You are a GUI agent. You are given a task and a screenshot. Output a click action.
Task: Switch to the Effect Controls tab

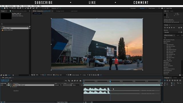point(19,11)
